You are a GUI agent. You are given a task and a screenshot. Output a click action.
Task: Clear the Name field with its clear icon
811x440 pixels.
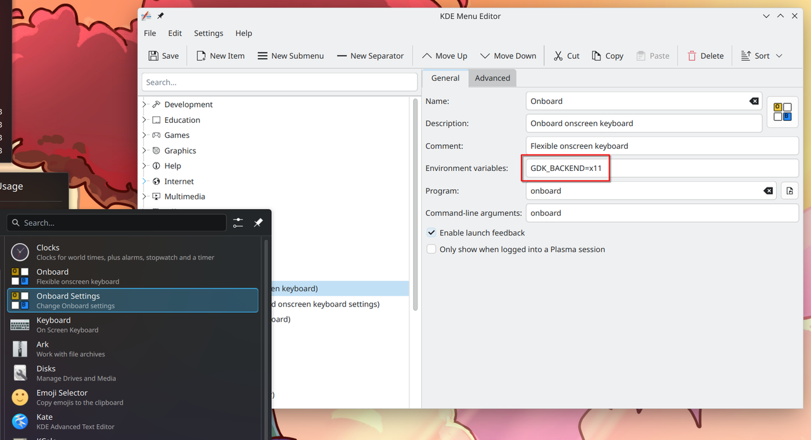pyautogui.click(x=753, y=101)
